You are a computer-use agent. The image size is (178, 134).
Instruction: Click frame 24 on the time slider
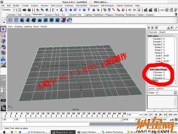[x=63, y=114]
